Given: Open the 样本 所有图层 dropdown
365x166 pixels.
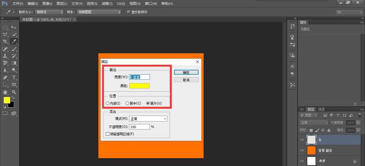Looking at the screenshot, I should [99, 12].
